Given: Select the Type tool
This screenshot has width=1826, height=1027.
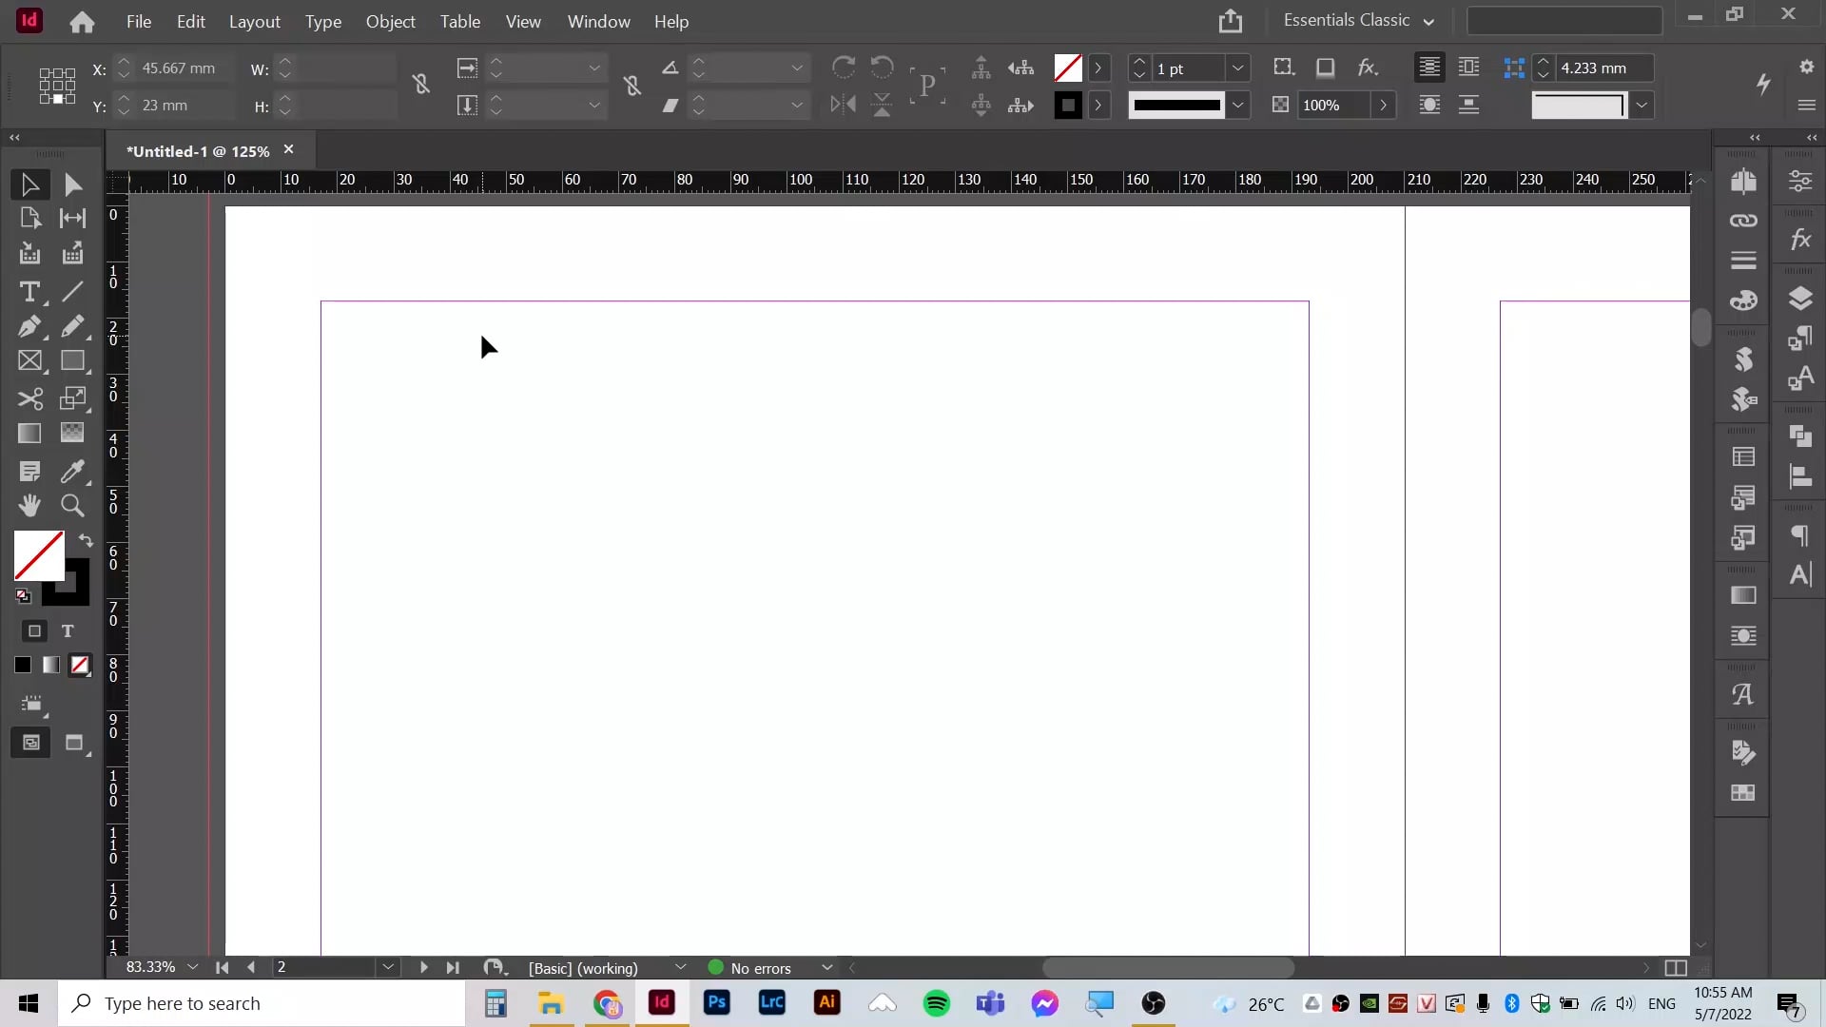Looking at the screenshot, I should [29, 292].
